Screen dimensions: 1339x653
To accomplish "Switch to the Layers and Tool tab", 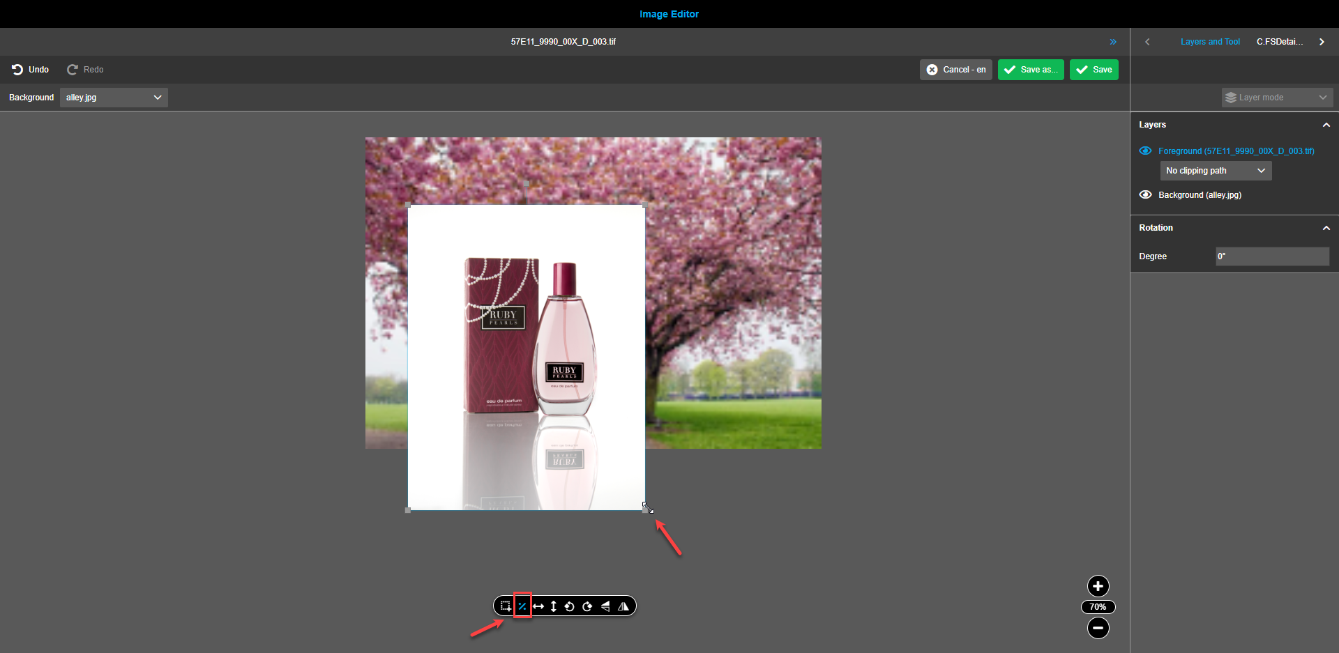I will coord(1210,41).
